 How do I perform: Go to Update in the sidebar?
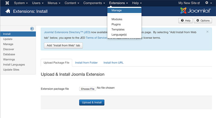pyautogui.click(x=8, y=39)
